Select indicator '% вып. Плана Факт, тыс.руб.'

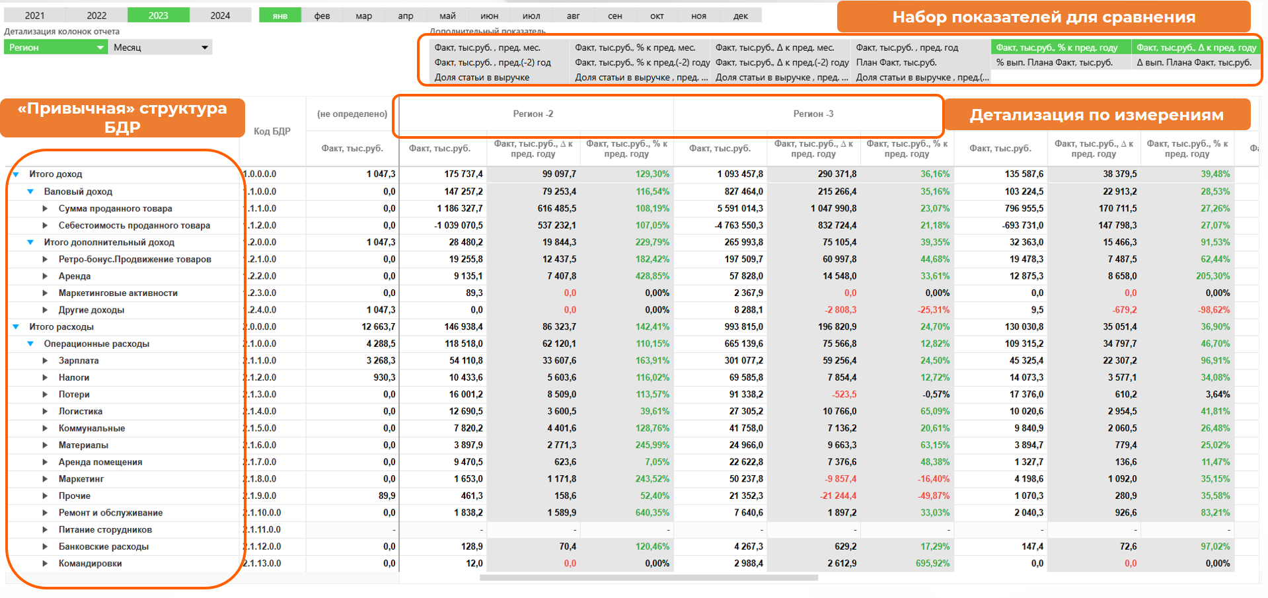[x=1061, y=63]
